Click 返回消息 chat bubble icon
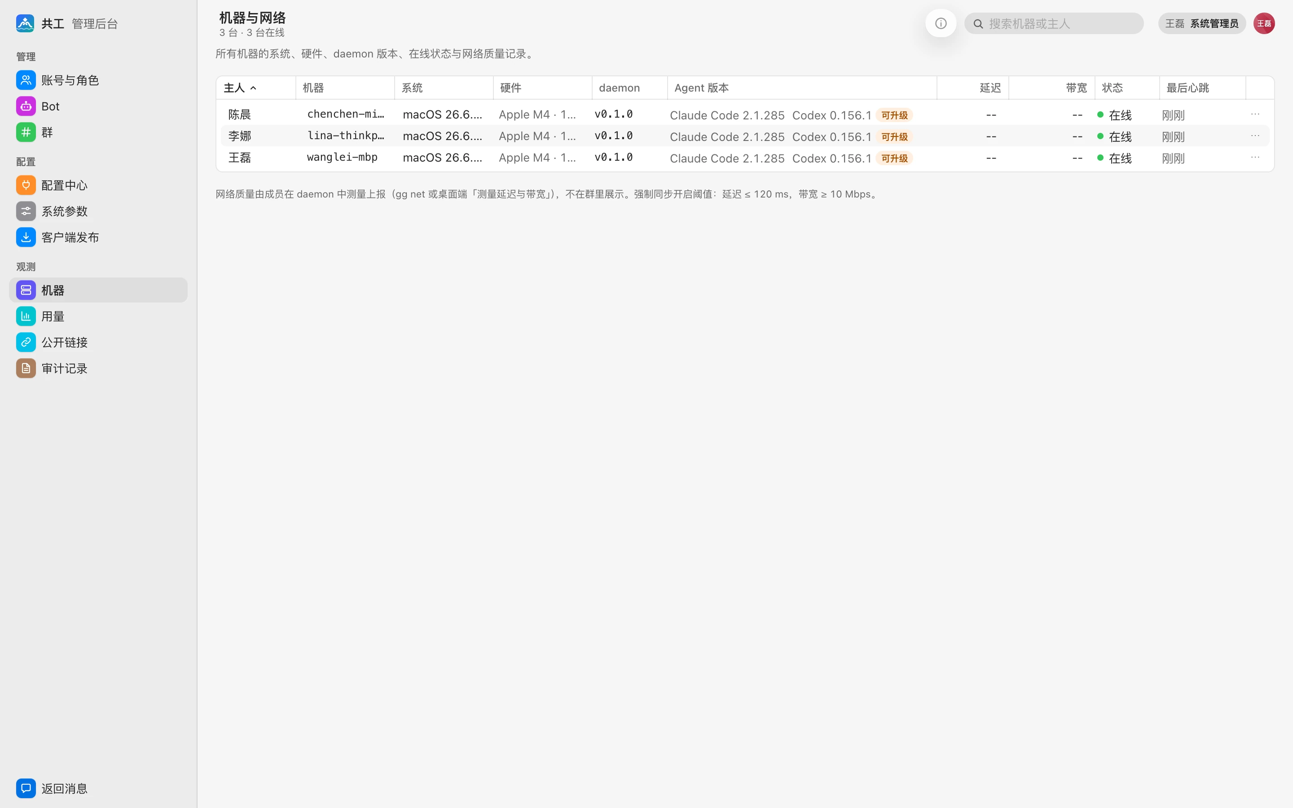Image resolution: width=1293 pixels, height=808 pixels. tap(26, 788)
